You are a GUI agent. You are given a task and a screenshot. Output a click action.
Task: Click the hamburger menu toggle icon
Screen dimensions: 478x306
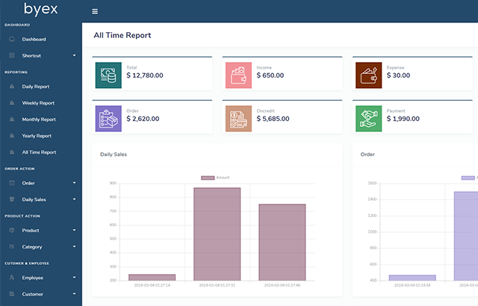(95, 11)
